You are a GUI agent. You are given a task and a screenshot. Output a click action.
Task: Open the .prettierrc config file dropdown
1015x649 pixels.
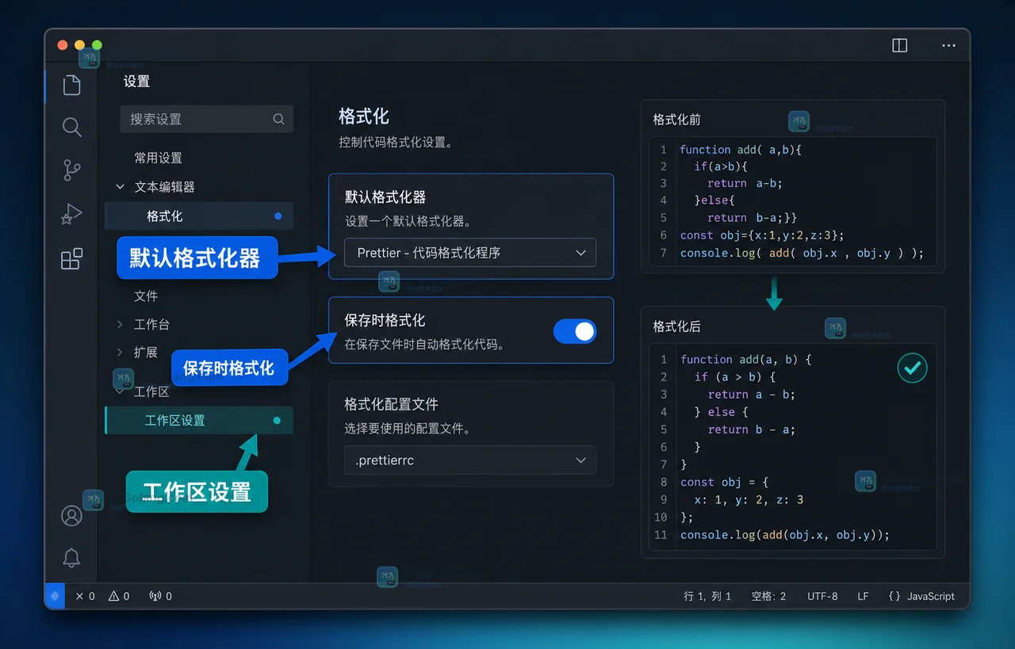(x=470, y=460)
